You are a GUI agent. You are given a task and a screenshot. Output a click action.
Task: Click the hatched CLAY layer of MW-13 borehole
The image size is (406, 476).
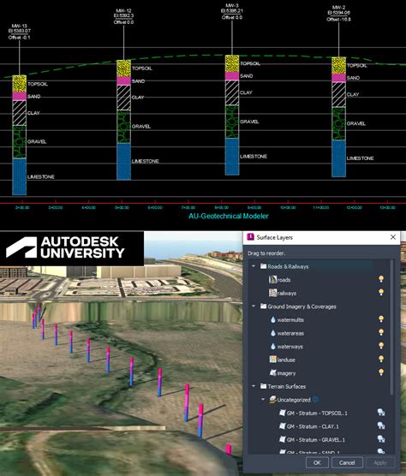pos(19,113)
